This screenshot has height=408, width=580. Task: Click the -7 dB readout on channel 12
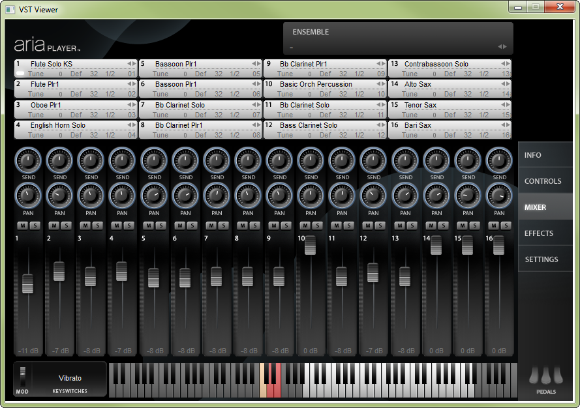[x=374, y=351]
